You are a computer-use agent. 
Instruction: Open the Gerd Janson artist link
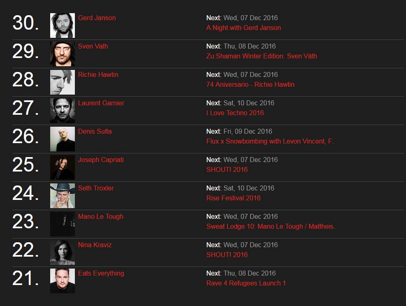click(x=97, y=18)
